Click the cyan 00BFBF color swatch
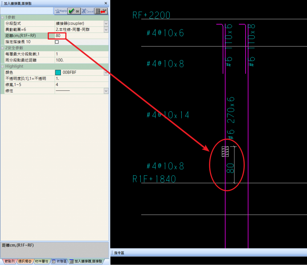Screen dimensions: 307x265 [x=58, y=72]
